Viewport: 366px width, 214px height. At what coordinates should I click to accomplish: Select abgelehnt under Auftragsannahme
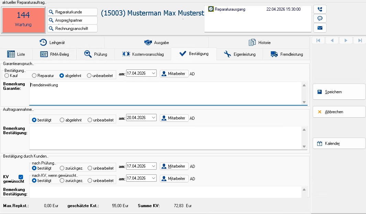(x=62, y=120)
